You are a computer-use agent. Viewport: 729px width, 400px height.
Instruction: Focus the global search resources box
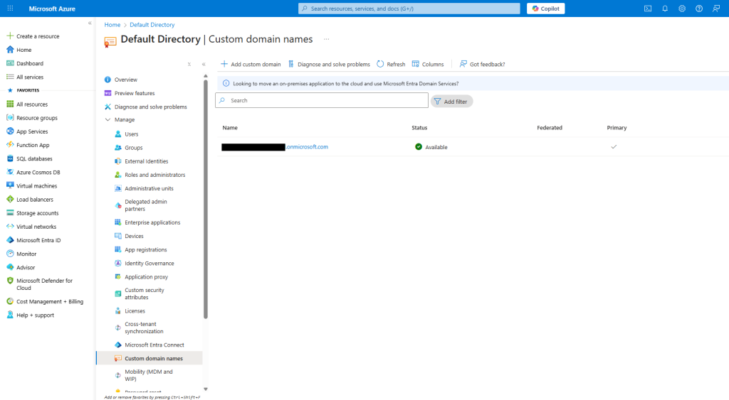[x=409, y=9]
